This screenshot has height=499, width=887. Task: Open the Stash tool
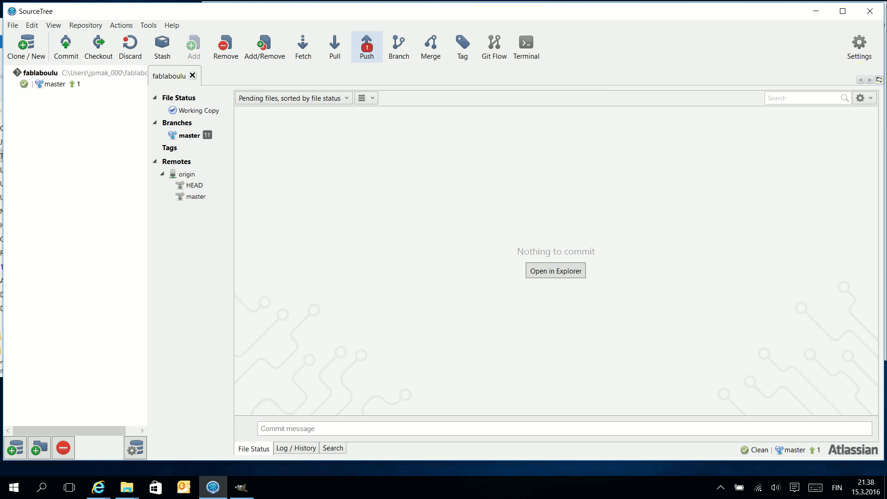click(x=162, y=47)
